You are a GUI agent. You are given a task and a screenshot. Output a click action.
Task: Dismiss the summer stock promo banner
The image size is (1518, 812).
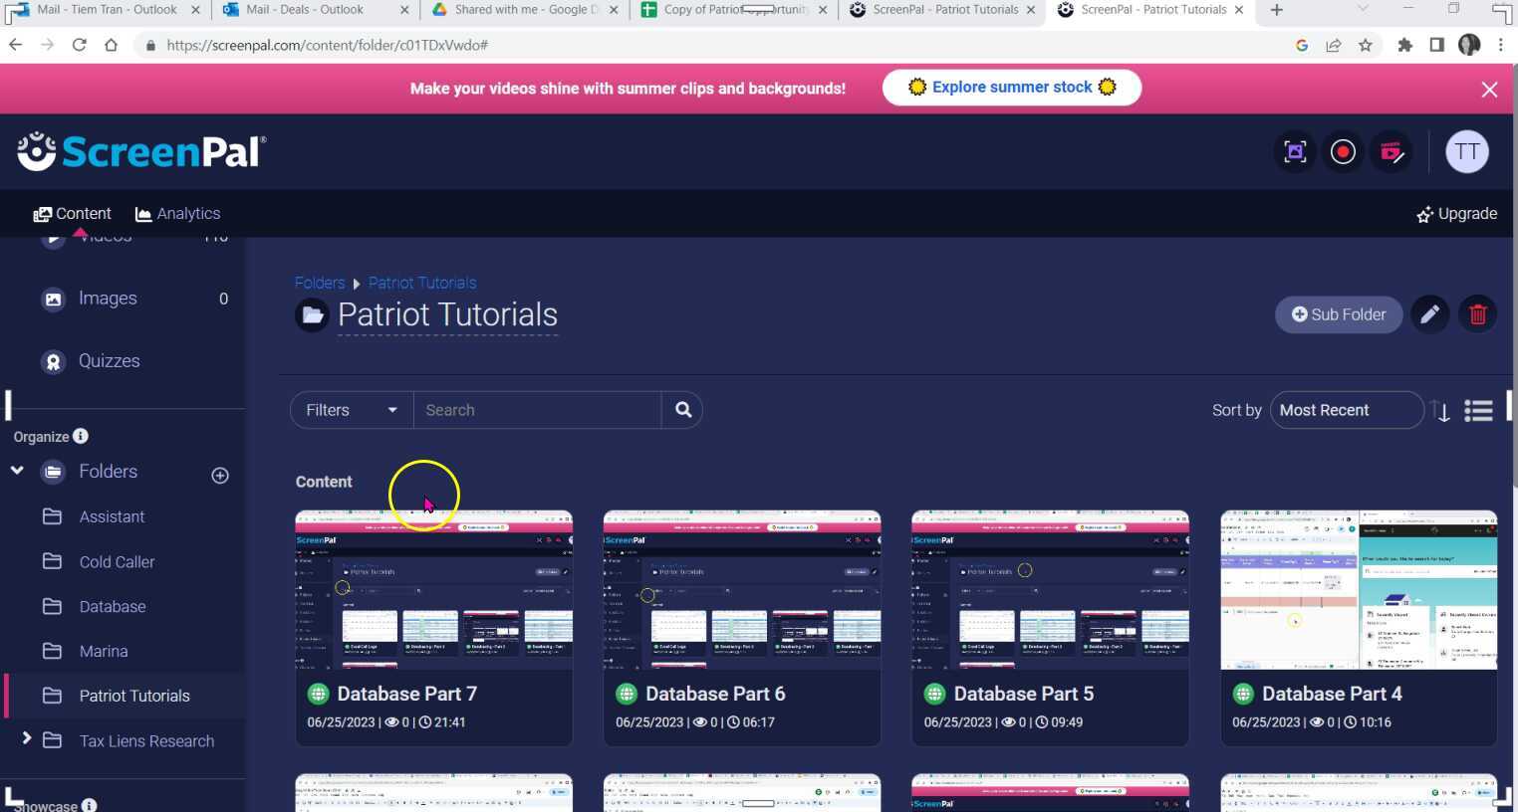coord(1489,90)
